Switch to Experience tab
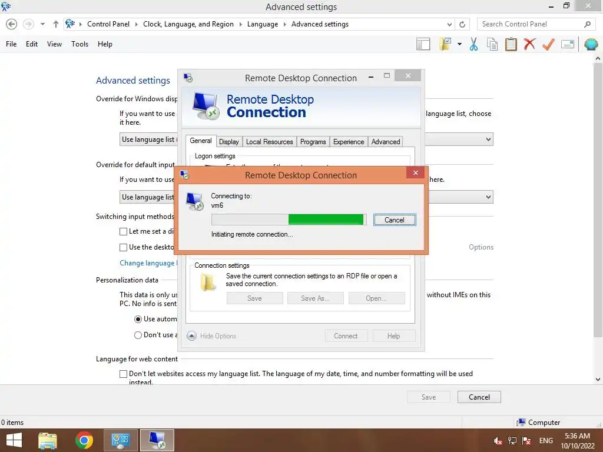 click(x=349, y=142)
